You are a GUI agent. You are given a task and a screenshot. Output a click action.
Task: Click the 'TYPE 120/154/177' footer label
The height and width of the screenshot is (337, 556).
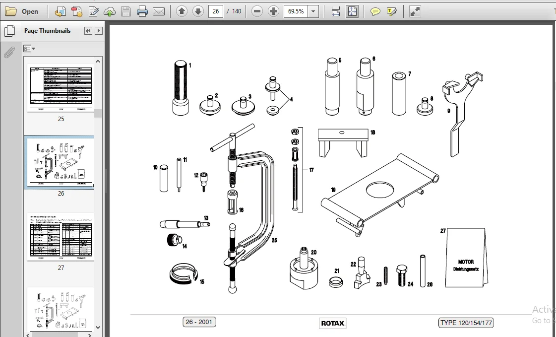coord(466,323)
